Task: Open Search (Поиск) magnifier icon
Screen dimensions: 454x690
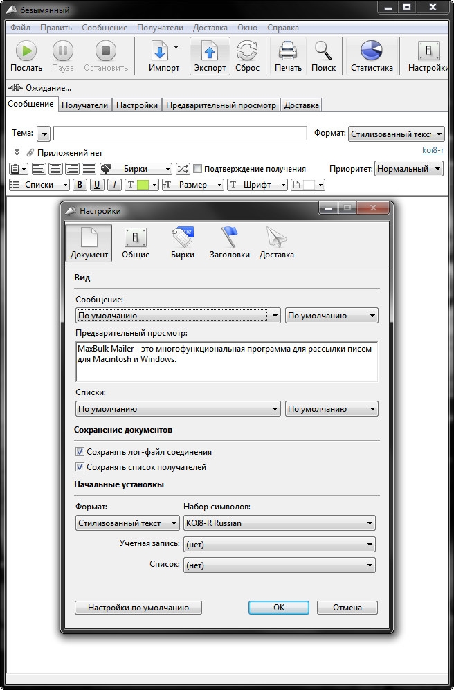Action: point(323,52)
